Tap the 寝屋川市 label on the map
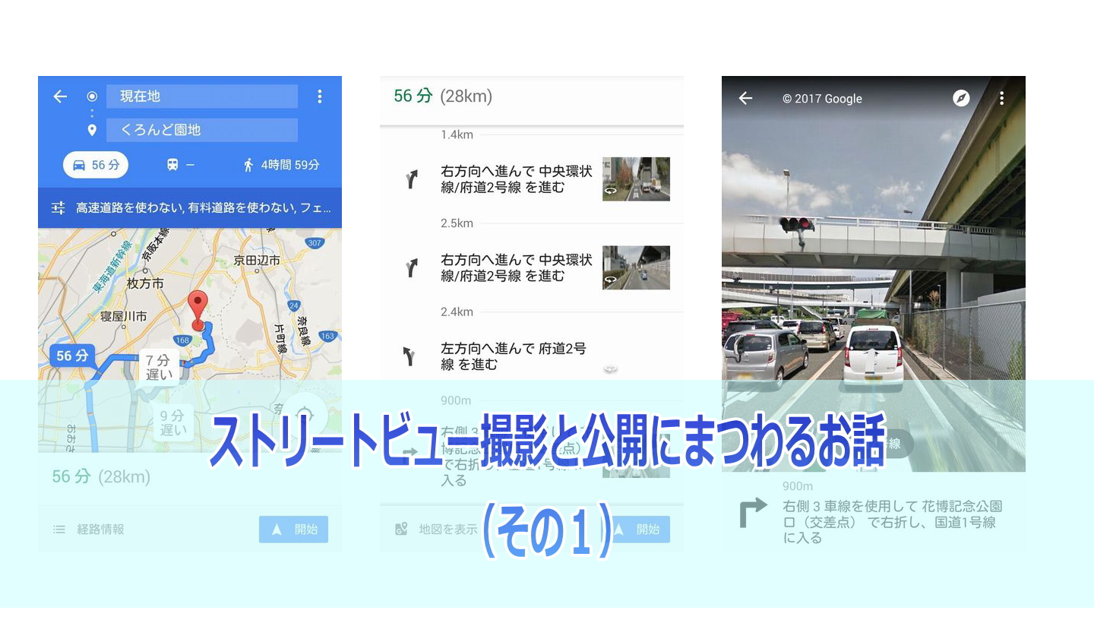The image size is (1094, 623). tap(124, 315)
